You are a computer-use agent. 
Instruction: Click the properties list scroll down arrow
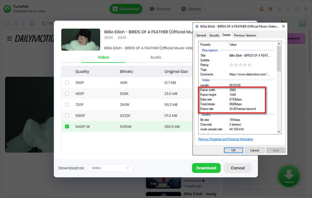(279, 132)
